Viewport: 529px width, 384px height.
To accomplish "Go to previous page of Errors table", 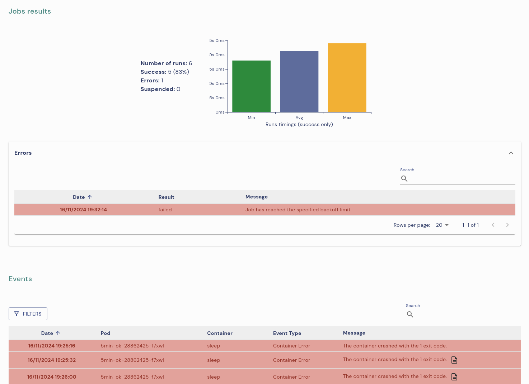I will coord(493,225).
